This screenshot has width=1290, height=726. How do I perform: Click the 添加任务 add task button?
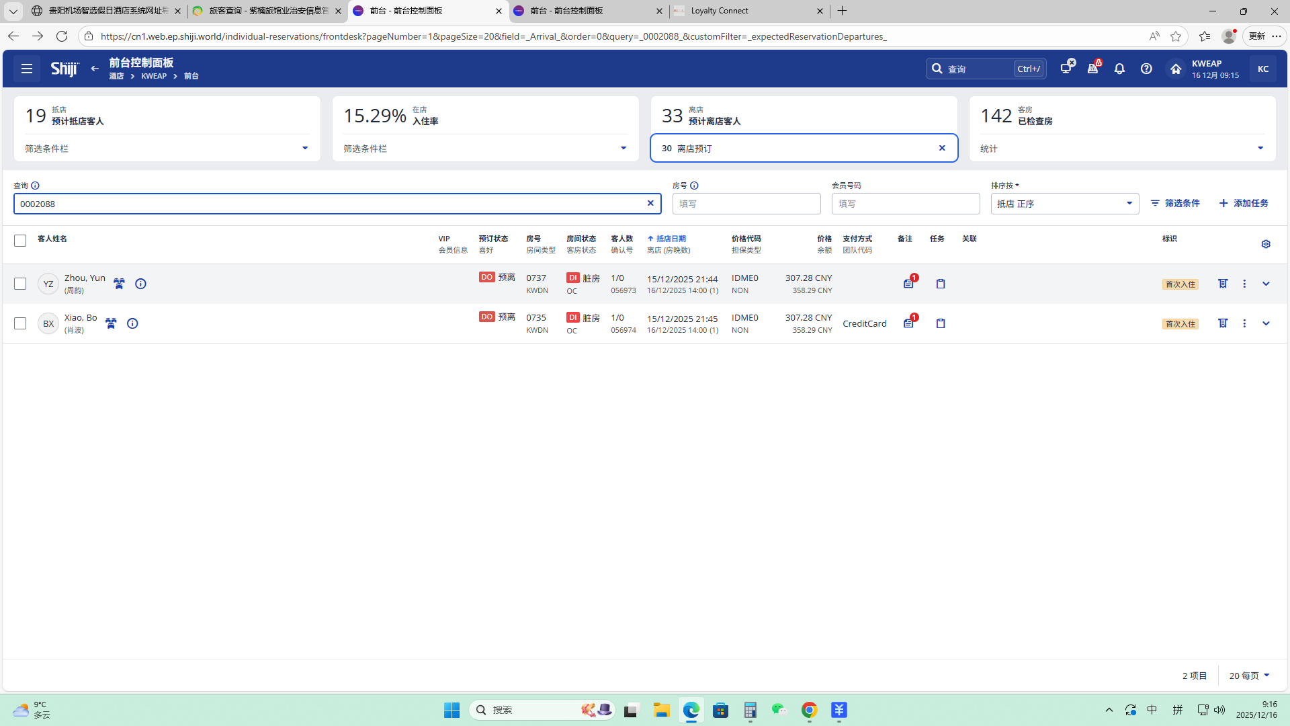1244,203
